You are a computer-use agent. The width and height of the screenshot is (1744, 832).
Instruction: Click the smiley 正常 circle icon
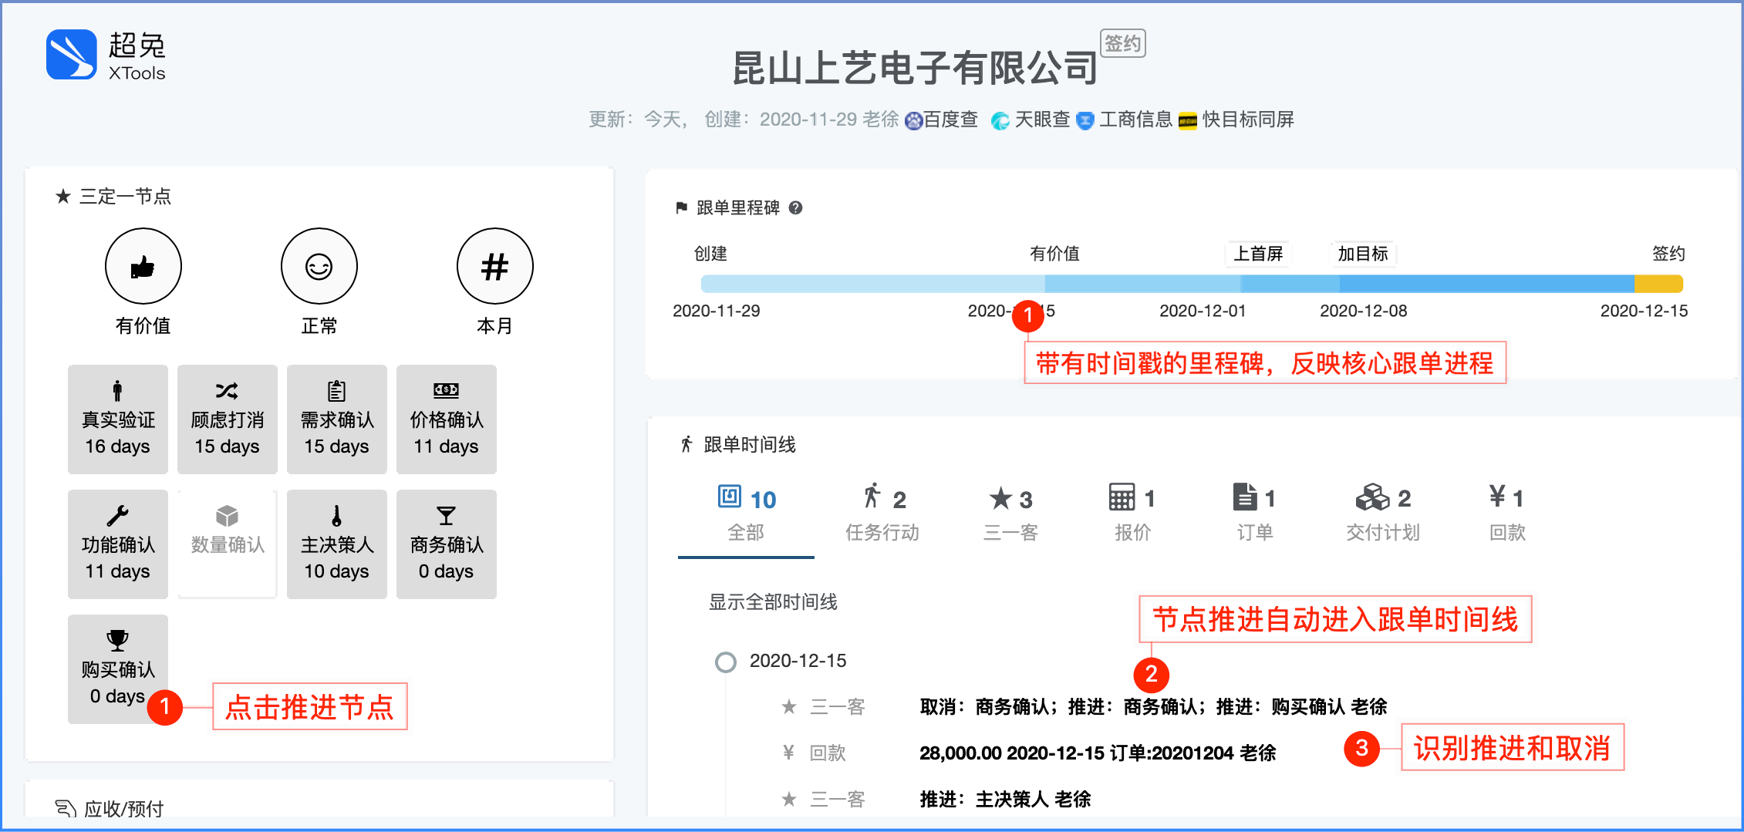click(319, 266)
